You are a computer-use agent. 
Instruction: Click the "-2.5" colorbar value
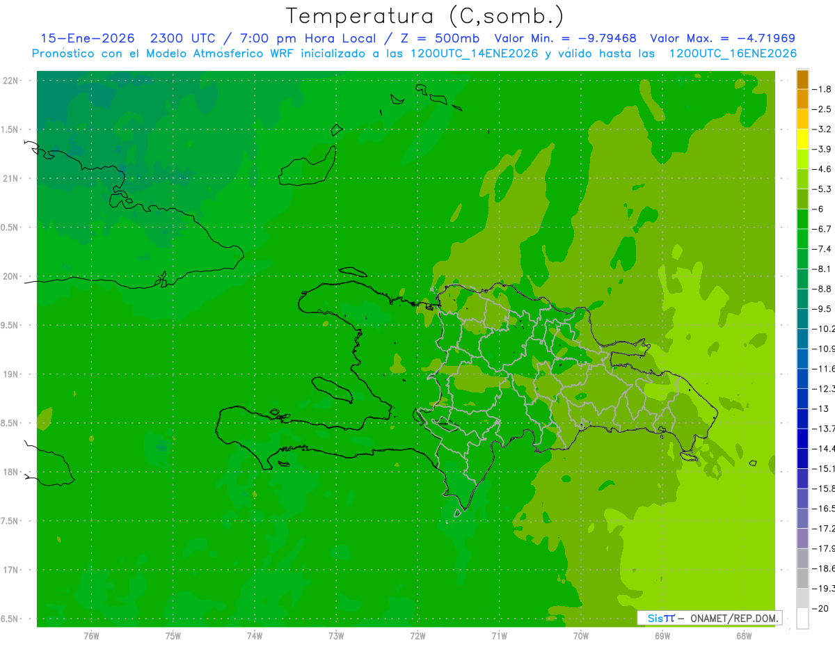822,109
